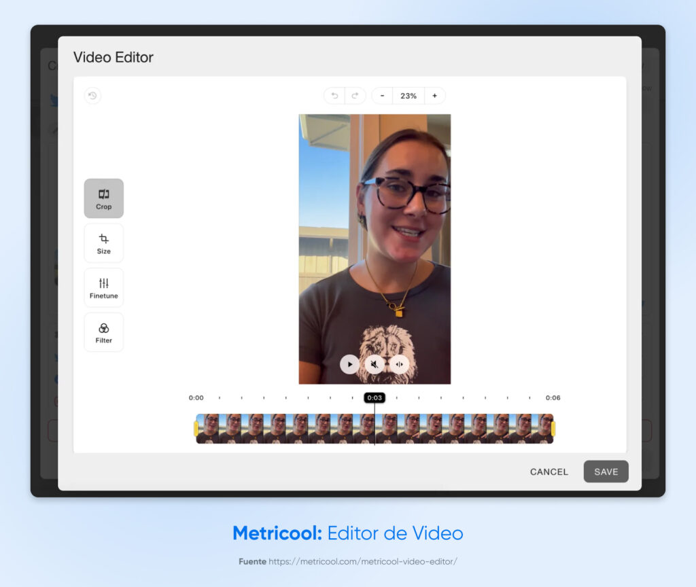Screen dimensions: 696x587
Task: Toggle video playback with the play button
Action: coord(350,364)
